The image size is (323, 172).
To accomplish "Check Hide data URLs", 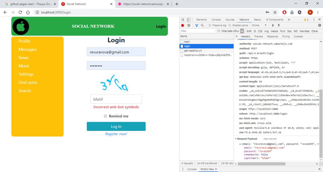I will [219, 31].
